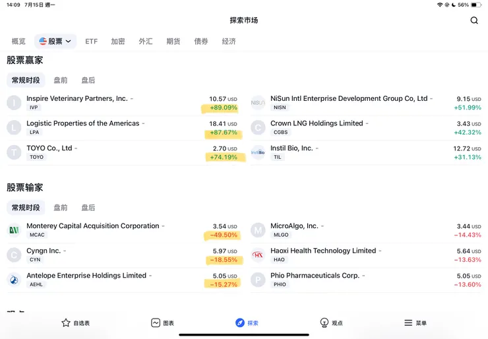488x339 pixels.
Task: Tap the Cyngn Inc. logo circle
Action: click(x=14, y=255)
